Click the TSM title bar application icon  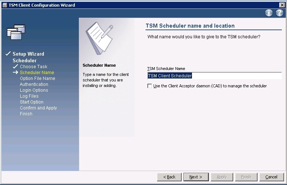4,5
